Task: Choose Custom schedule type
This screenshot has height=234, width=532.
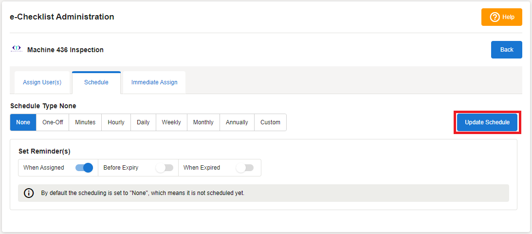Action: (x=270, y=122)
